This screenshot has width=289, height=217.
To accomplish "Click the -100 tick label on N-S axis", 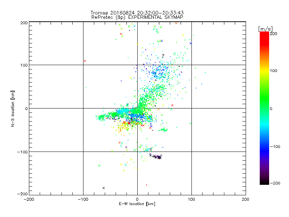I will (22, 152).
